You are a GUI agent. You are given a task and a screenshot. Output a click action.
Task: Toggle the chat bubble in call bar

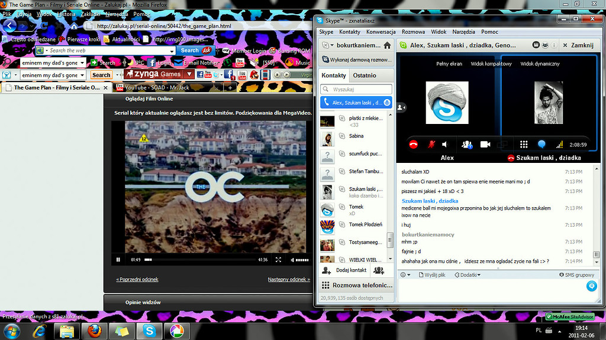[x=541, y=145]
